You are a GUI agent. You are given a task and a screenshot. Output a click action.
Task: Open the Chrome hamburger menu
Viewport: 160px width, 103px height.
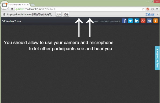point(157,9)
